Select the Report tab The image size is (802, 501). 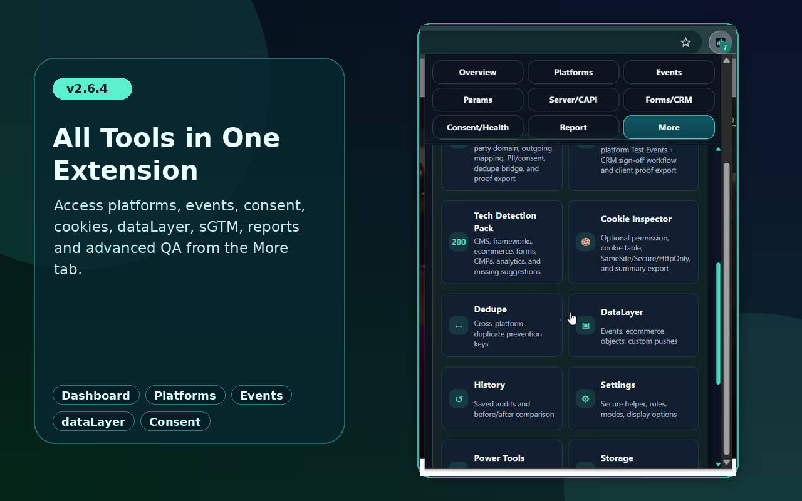(573, 127)
